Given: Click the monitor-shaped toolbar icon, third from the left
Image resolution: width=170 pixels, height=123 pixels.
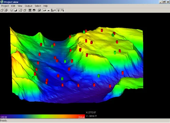Looking at the screenshot, I should point(12,11).
